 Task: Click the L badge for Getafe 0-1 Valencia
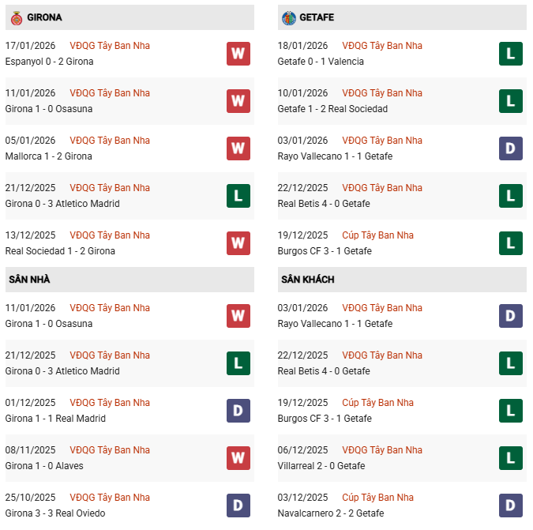click(x=511, y=54)
